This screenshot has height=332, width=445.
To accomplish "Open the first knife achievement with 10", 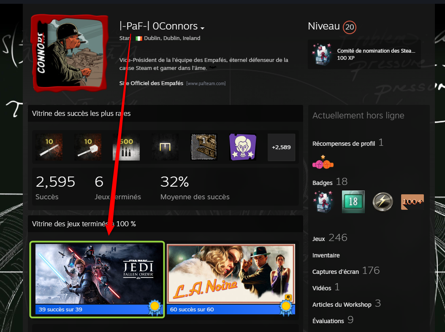I will pyautogui.click(x=49, y=147).
